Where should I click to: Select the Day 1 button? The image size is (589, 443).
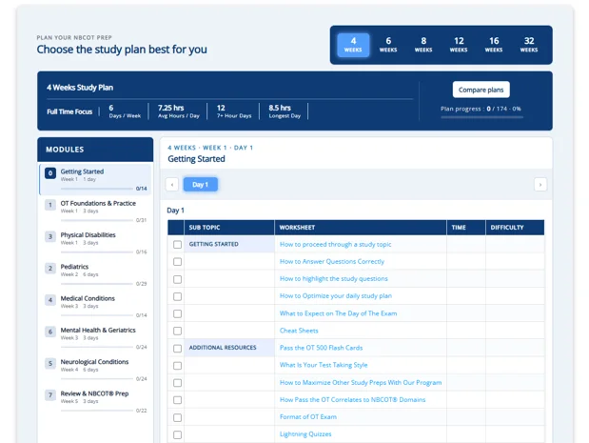point(200,185)
